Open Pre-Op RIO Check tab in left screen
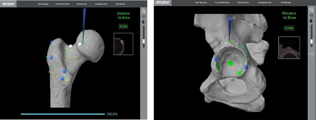 coord(63,4)
